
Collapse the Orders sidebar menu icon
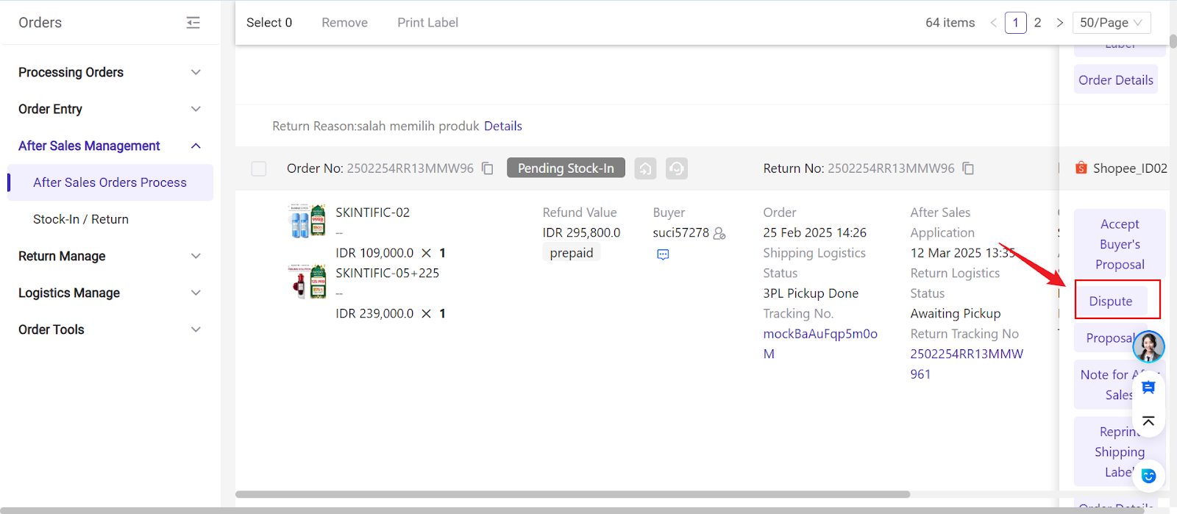click(x=193, y=23)
